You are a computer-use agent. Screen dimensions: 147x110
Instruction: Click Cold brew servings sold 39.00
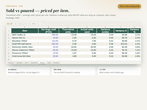click(x=48, y=56)
